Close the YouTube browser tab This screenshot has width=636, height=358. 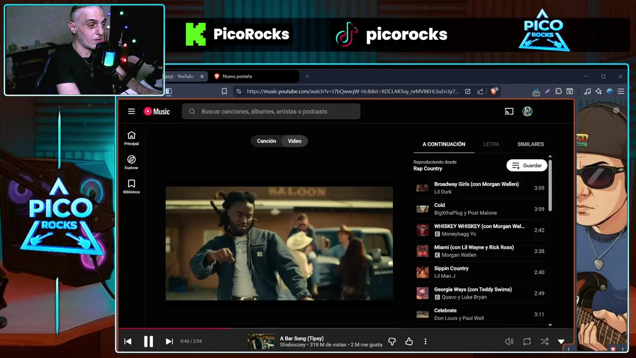(x=202, y=76)
